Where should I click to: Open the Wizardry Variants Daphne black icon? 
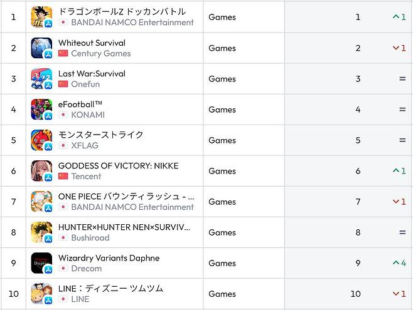(x=41, y=263)
